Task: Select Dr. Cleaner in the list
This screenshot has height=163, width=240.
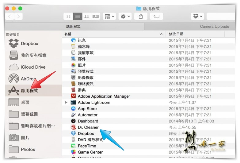Action: (x=148, y=127)
